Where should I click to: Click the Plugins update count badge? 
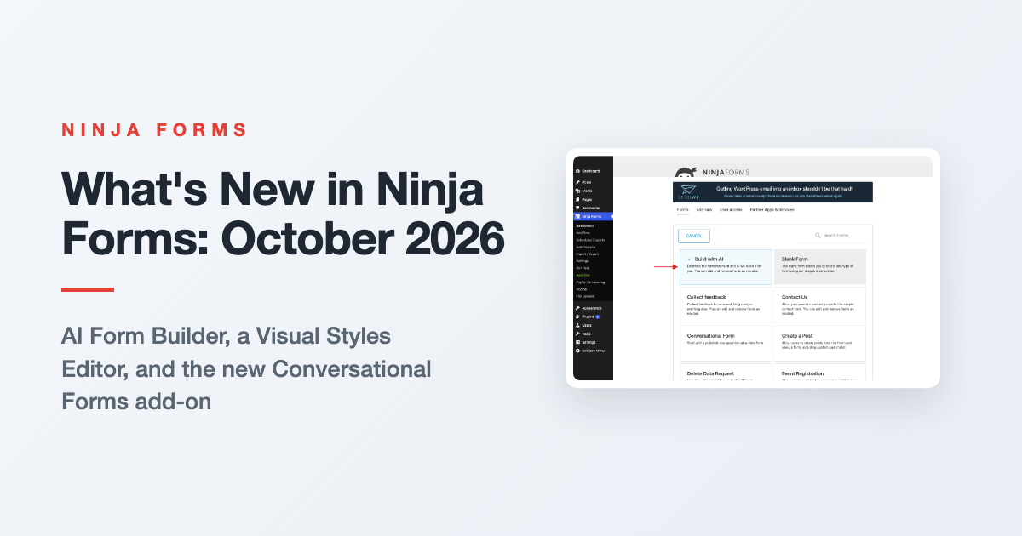(597, 316)
